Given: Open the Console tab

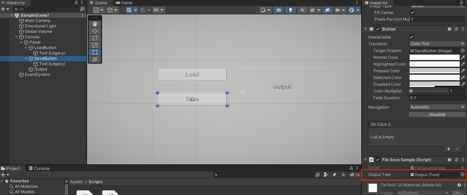Looking at the screenshot, I should click(39, 168).
